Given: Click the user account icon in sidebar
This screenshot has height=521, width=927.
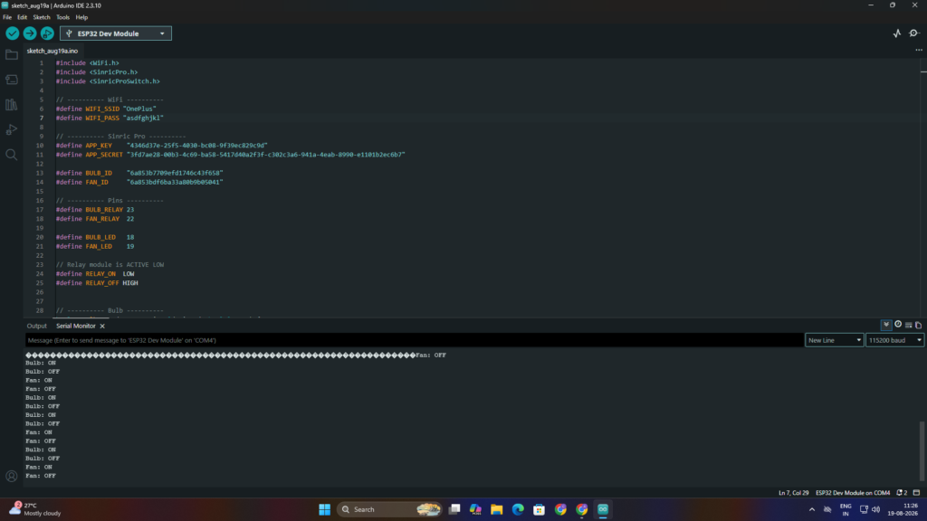Looking at the screenshot, I should point(11,476).
